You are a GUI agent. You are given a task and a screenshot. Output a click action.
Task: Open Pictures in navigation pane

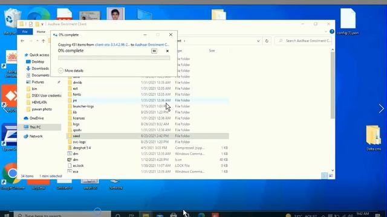(x=35, y=82)
